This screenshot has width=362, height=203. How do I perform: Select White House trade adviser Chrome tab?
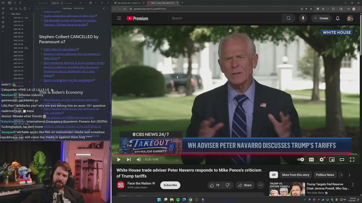pyautogui.click(x=163, y=3)
